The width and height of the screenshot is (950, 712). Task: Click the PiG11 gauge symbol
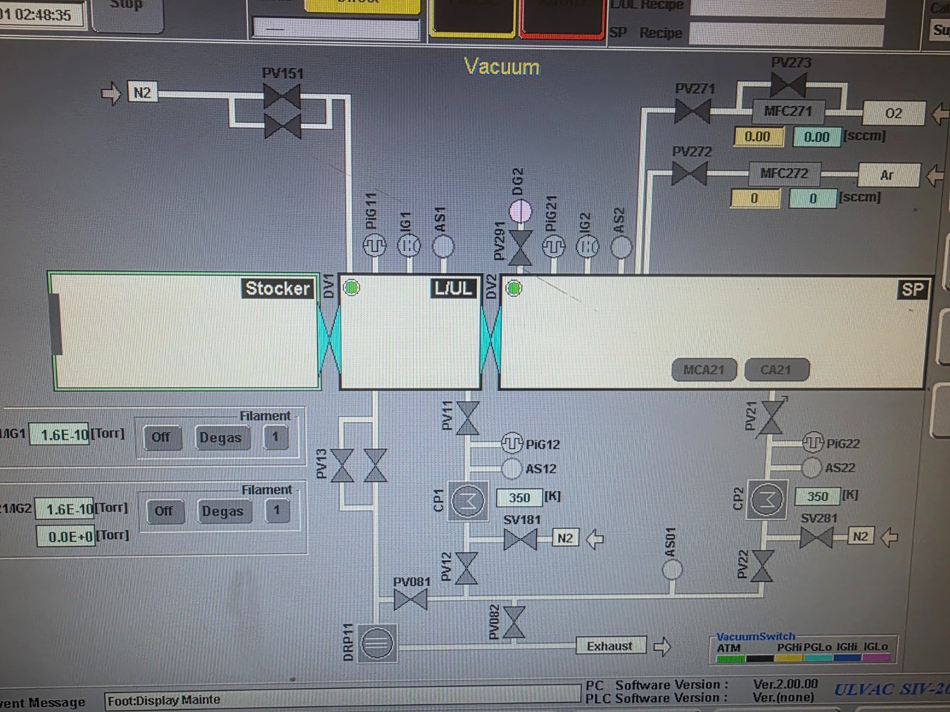point(374,245)
